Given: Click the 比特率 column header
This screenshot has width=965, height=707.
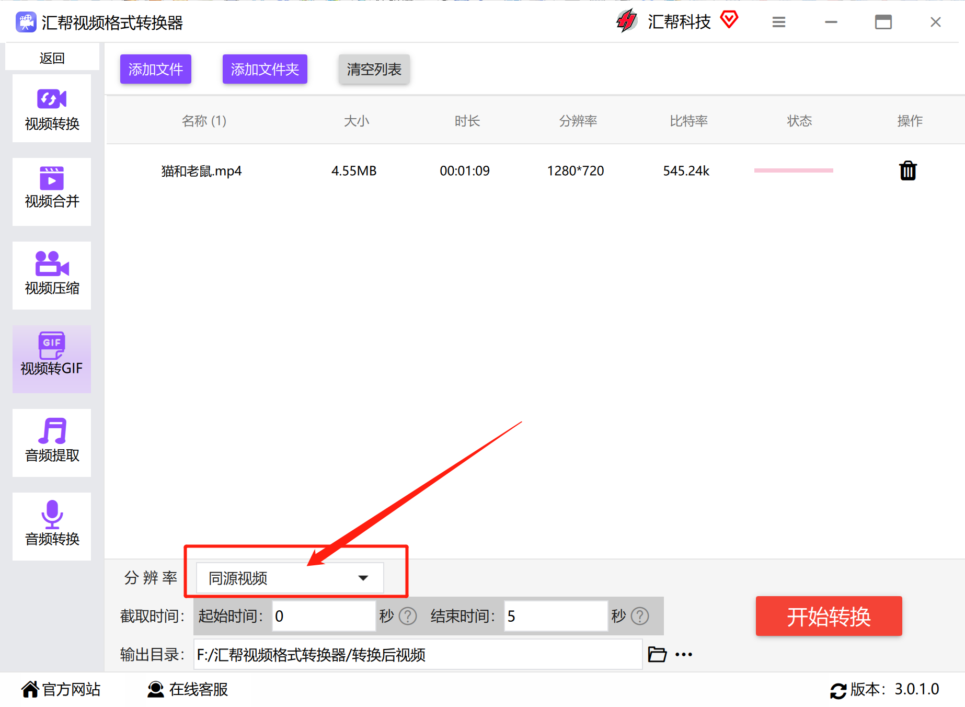Looking at the screenshot, I should pos(689,121).
